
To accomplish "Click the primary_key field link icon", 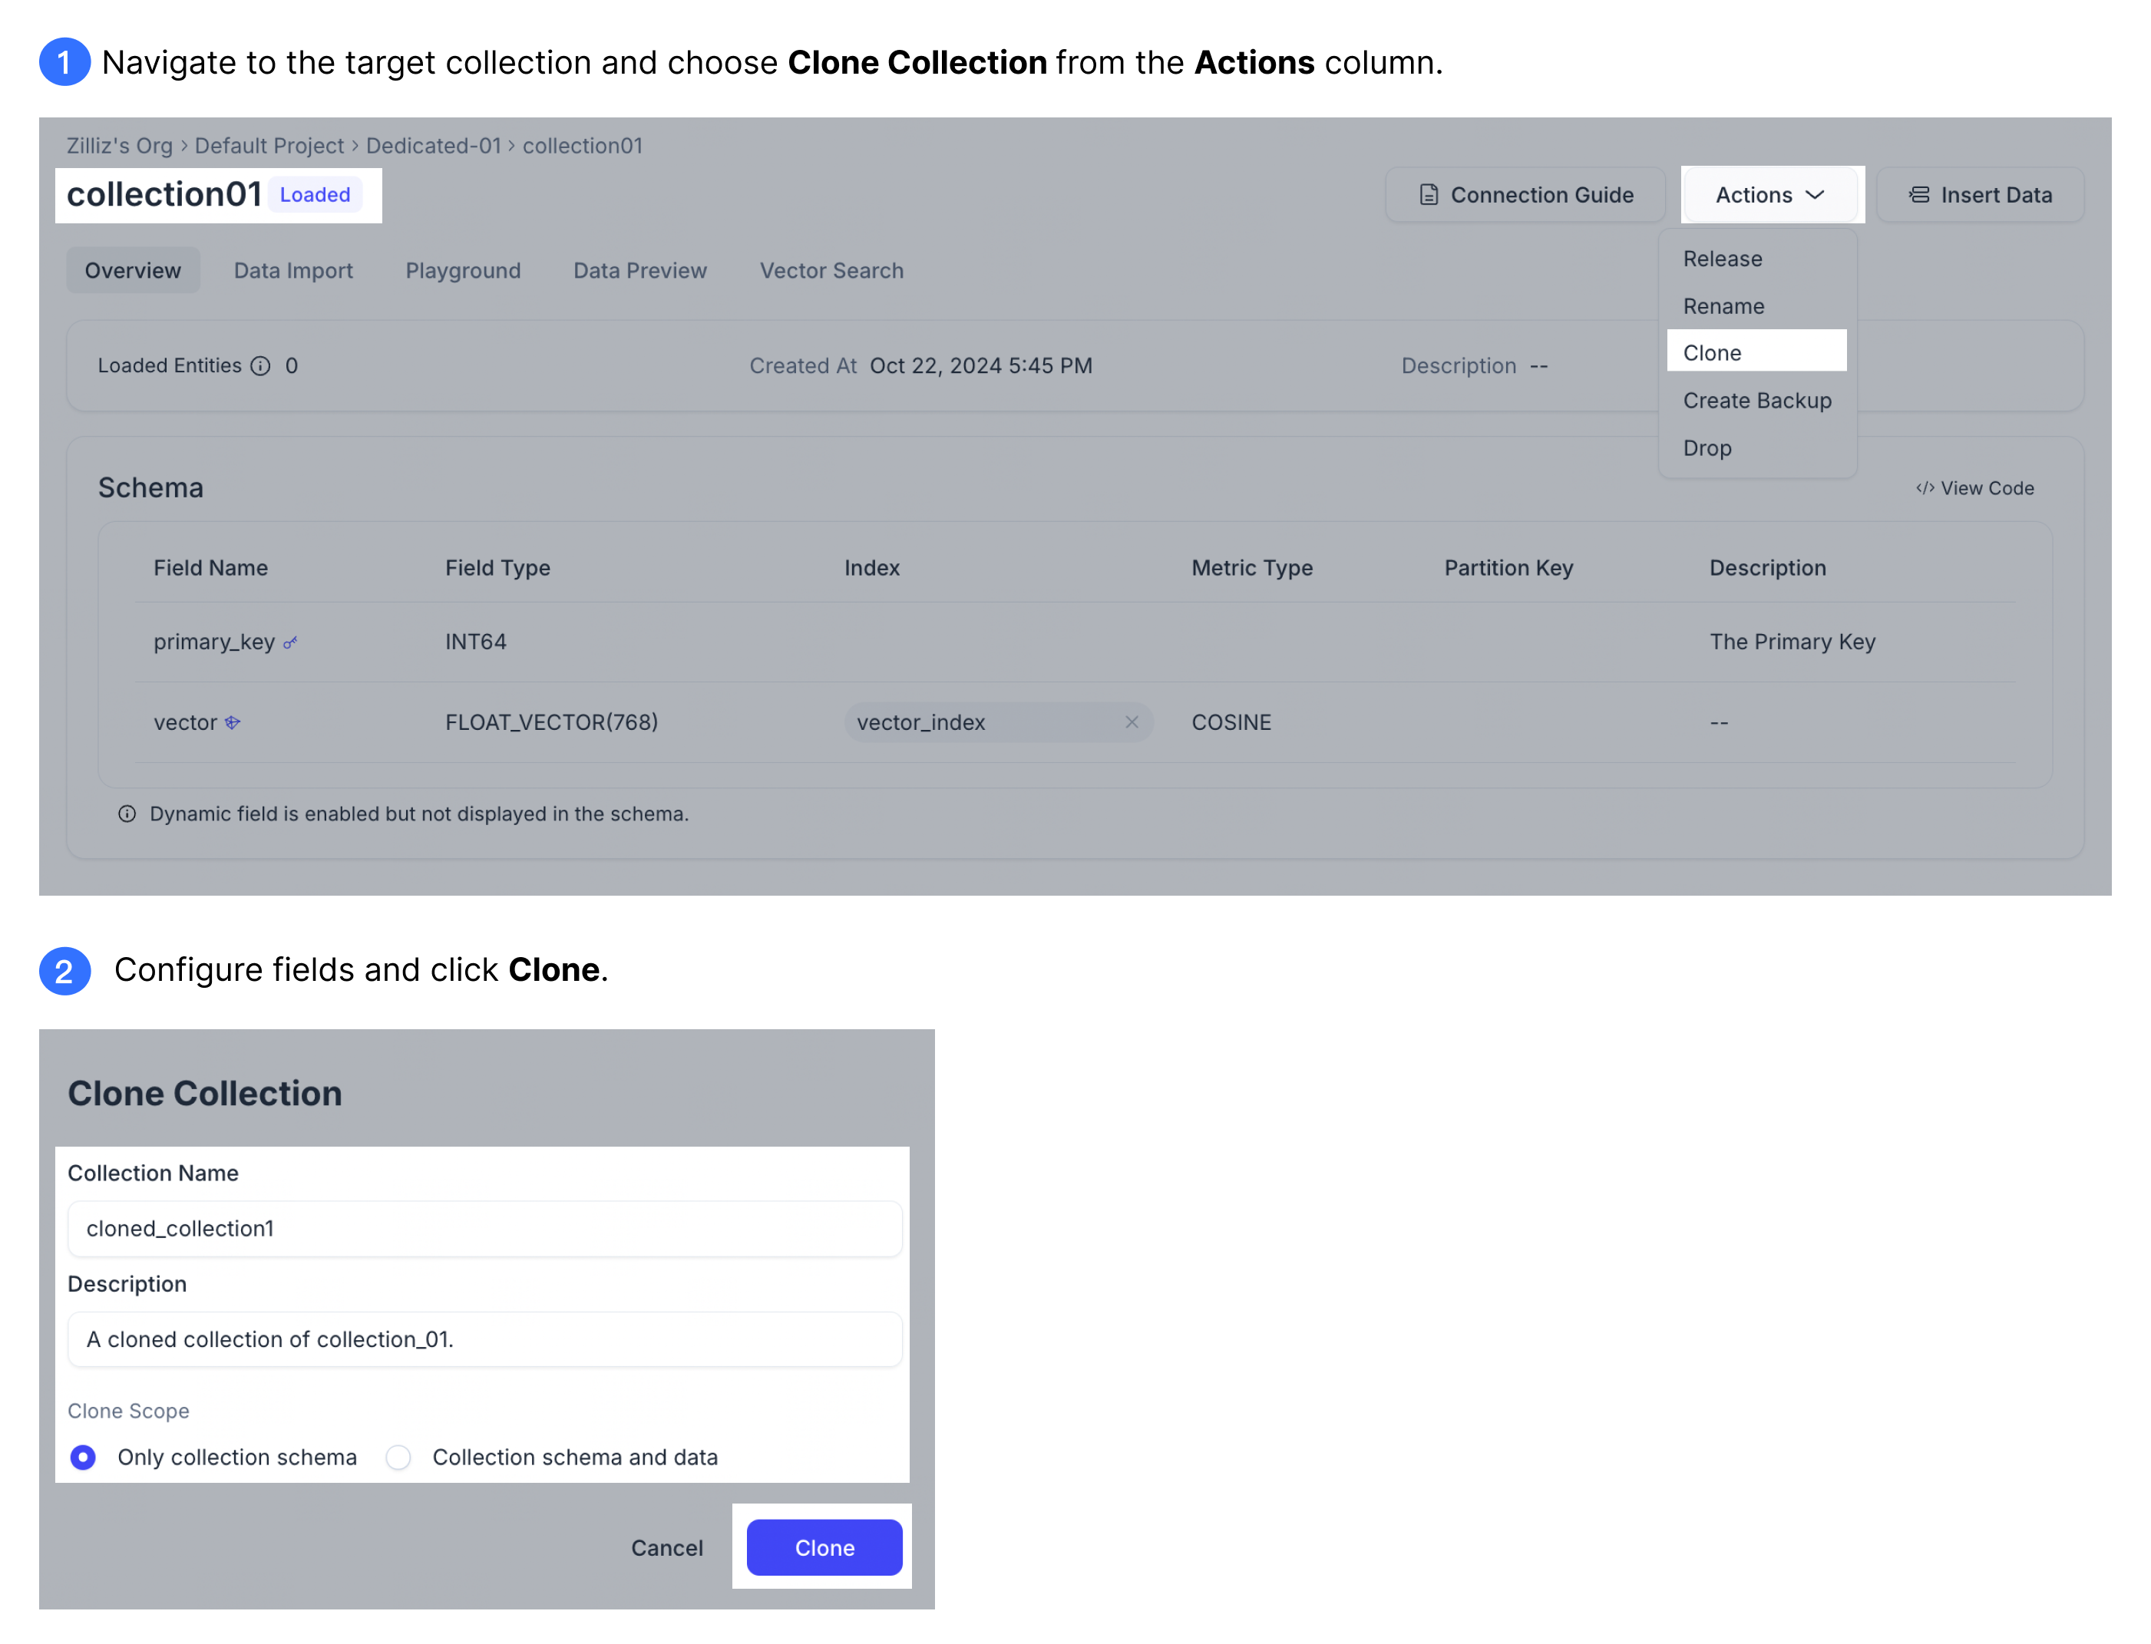I will (290, 641).
